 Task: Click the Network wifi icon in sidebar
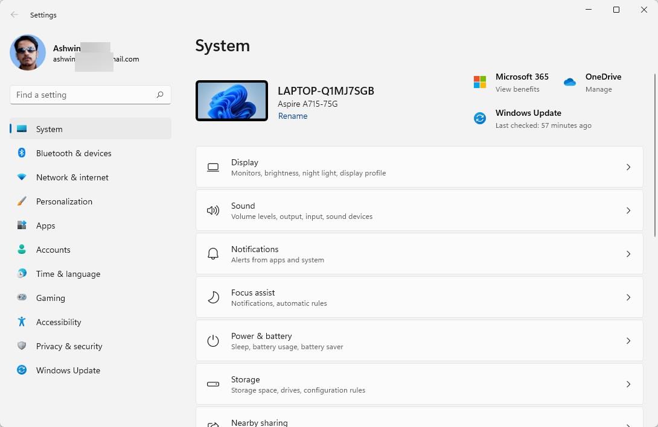click(22, 177)
